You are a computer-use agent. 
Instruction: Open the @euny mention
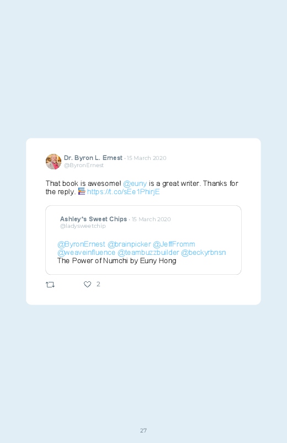point(135,183)
